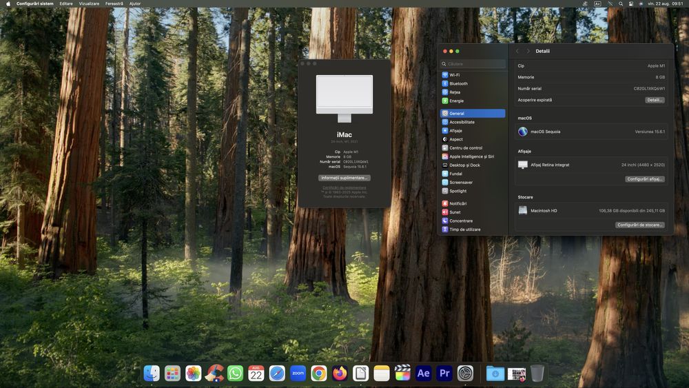Open WhatsApp from the Dock
Screen dimensions: 689x388
pyautogui.click(x=235, y=374)
